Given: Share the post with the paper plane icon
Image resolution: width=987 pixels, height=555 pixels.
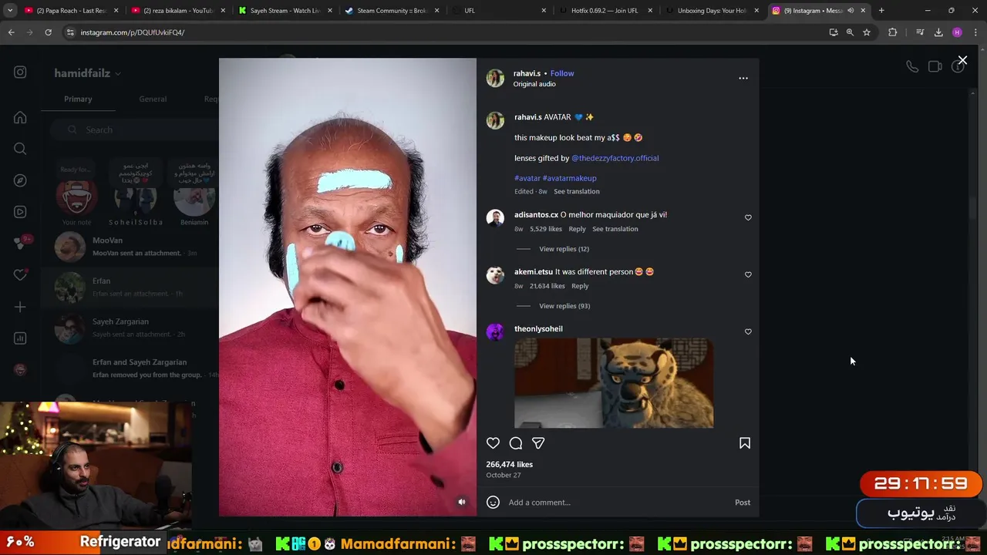Looking at the screenshot, I should point(538,443).
